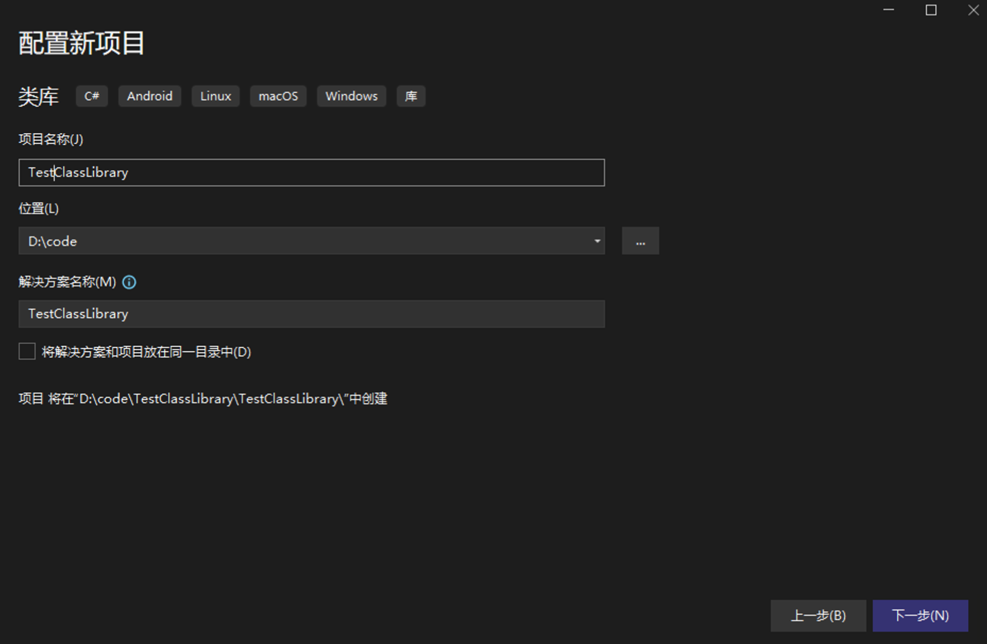987x644 pixels.
Task: Click 上一步(B) to go back
Action: coord(818,616)
